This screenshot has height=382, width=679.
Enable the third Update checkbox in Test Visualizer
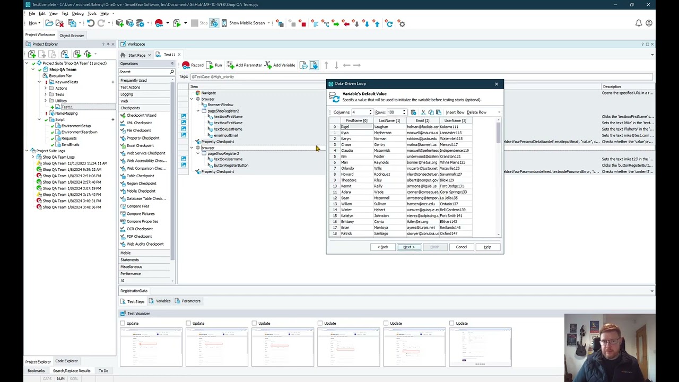tap(254, 323)
